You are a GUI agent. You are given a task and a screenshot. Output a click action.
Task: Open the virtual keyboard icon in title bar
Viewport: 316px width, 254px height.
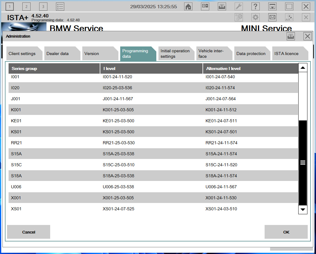click(x=205, y=6)
